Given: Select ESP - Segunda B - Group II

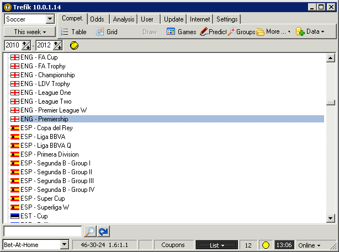Looking at the screenshot, I should pos(56,172).
